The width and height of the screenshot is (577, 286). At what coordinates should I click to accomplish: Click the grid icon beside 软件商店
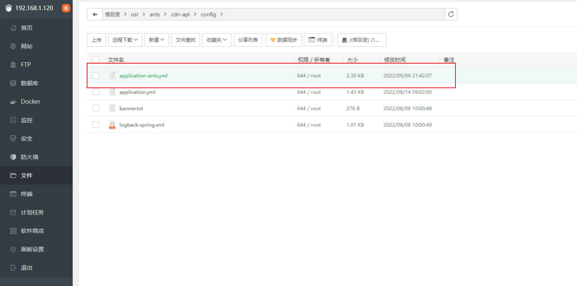click(x=13, y=231)
